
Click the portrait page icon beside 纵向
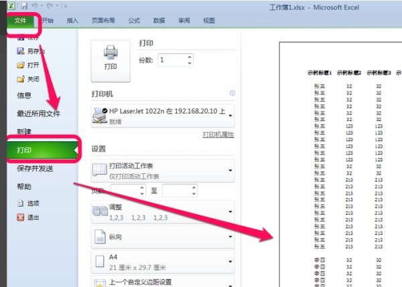[x=100, y=237]
